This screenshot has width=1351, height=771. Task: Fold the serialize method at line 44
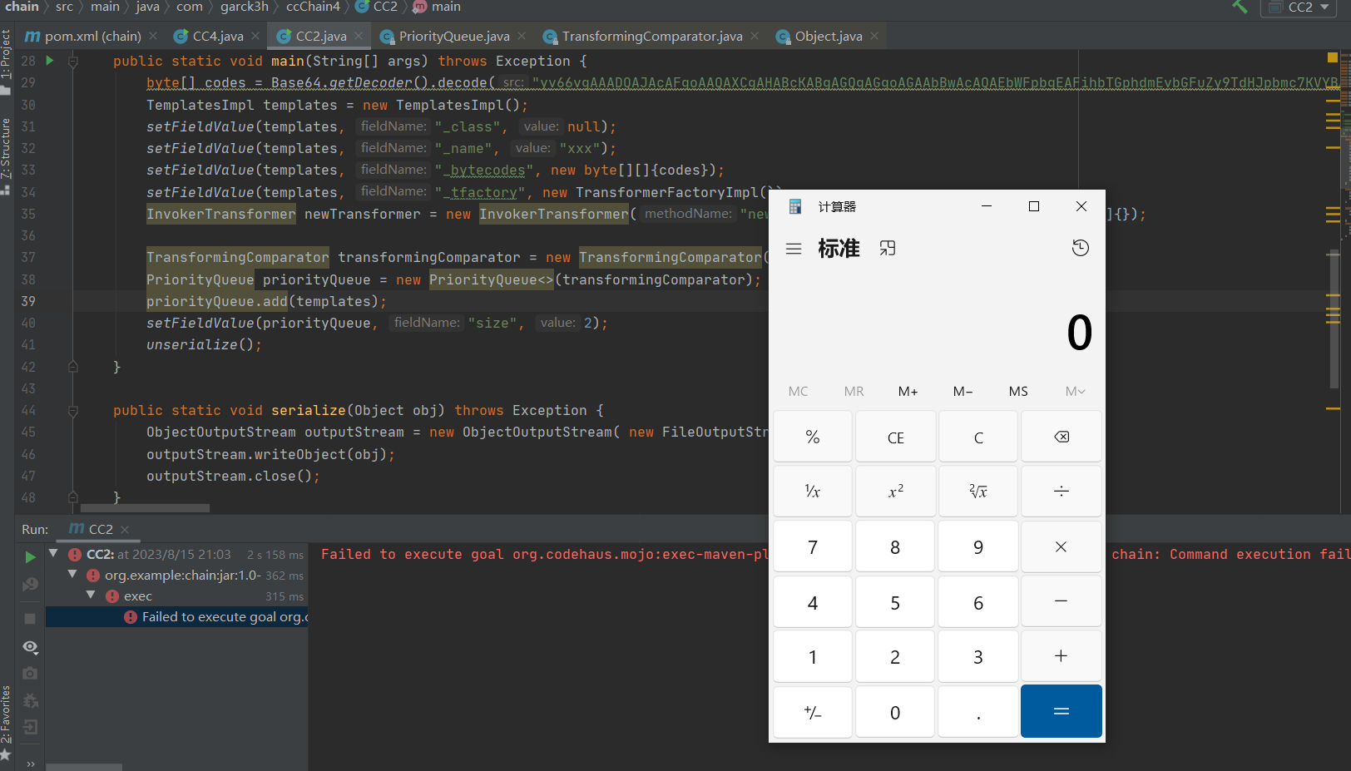(x=73, y=411)
